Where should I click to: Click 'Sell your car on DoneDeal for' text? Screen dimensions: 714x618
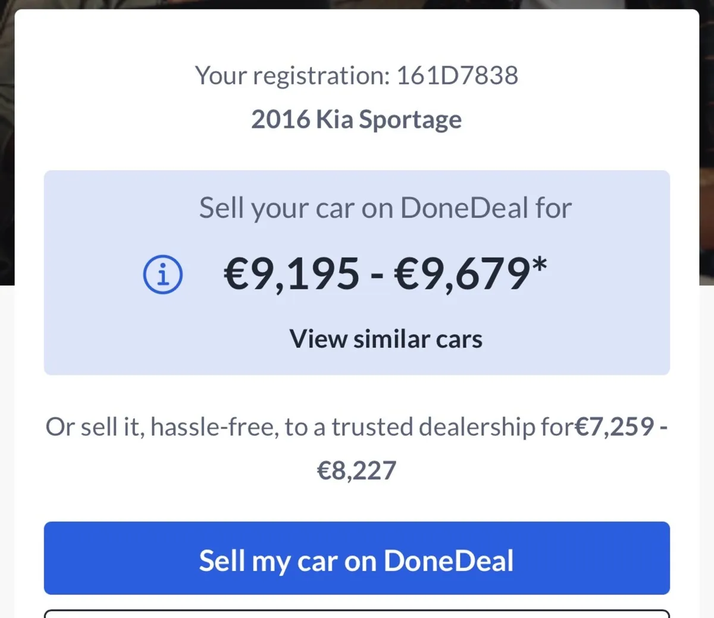point(386,208)
